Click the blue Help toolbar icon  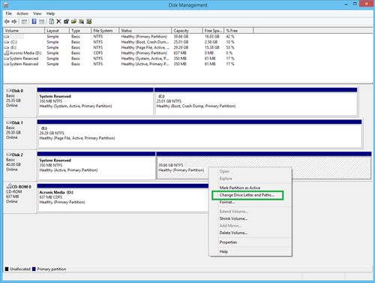coord(34,22)
